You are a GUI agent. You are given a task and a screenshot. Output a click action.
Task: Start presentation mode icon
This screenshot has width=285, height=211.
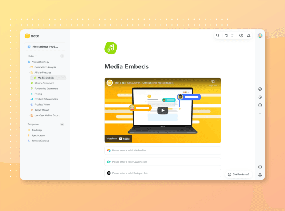(x=260, y=167)
